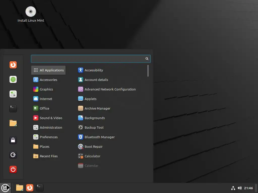This screenshot has width=258, height=193.
Task: Click the red power Quit icon
Action: point(13,169)
